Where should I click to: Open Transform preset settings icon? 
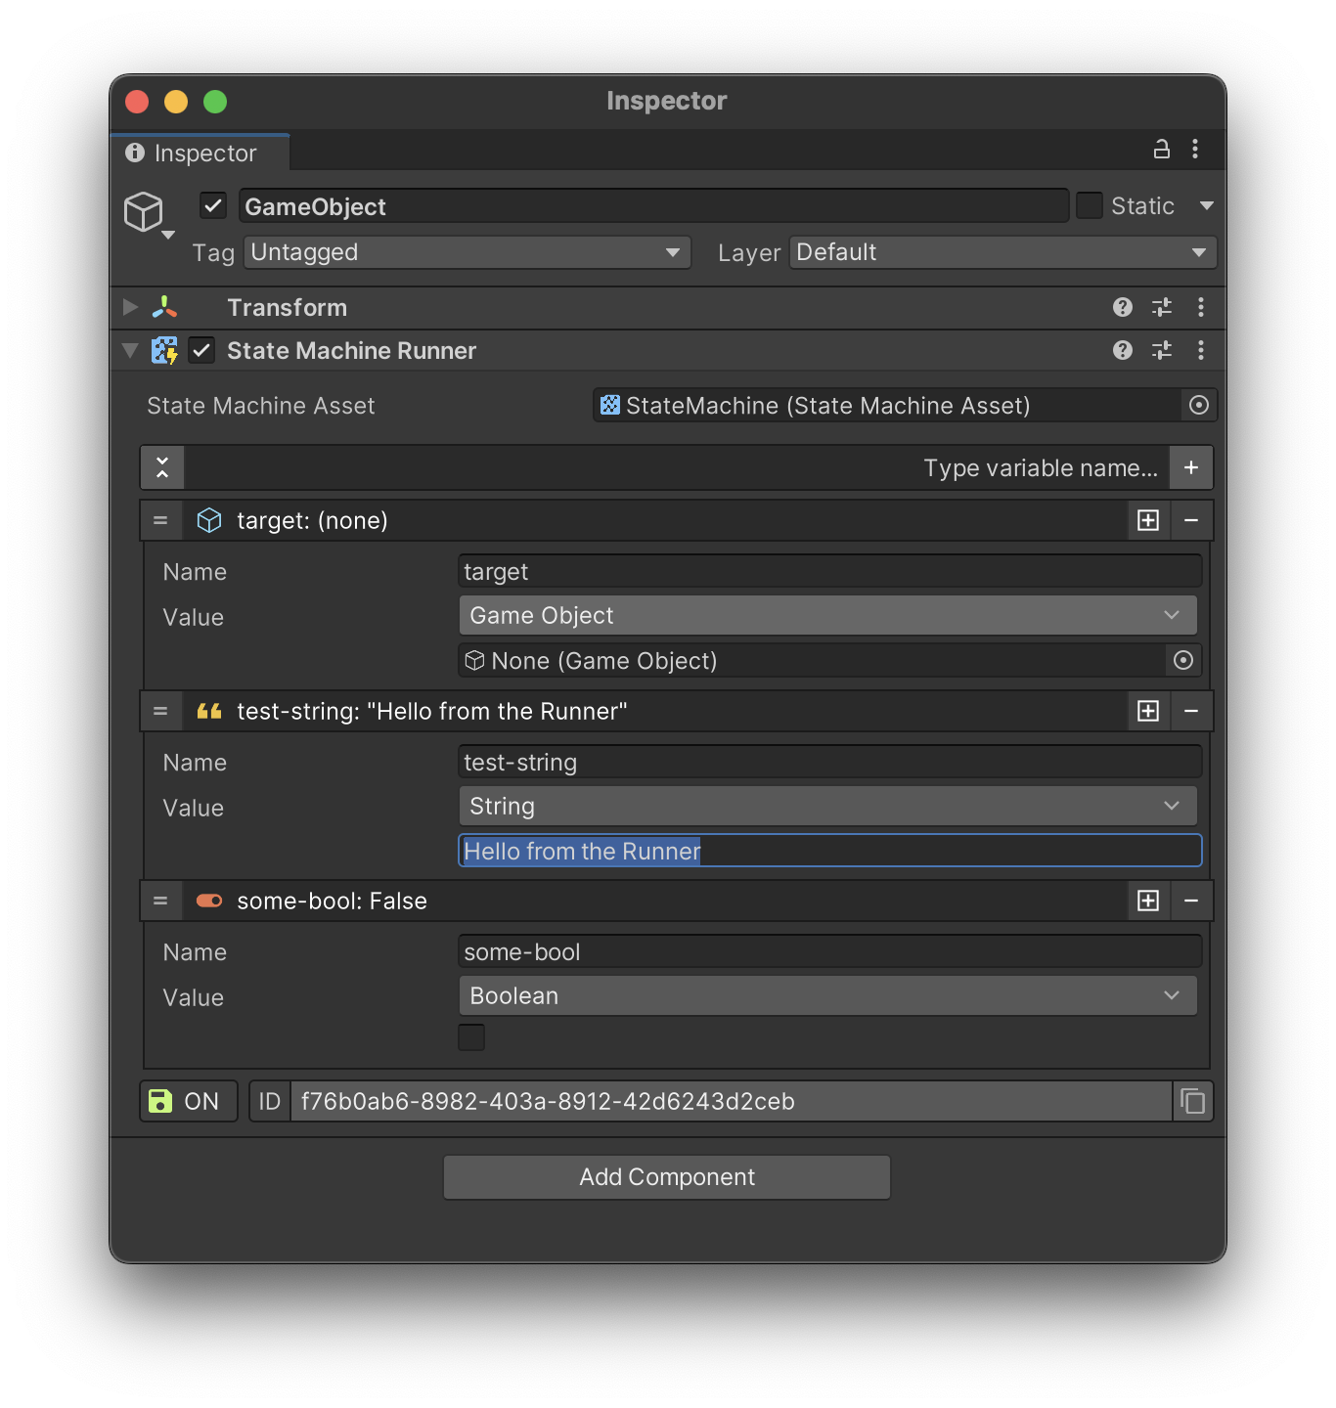(1162, 307)
